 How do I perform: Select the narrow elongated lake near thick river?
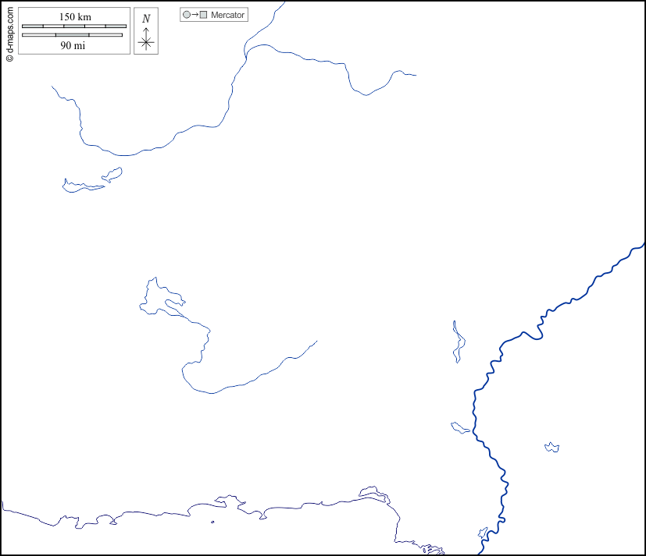[x=459, y=341]
